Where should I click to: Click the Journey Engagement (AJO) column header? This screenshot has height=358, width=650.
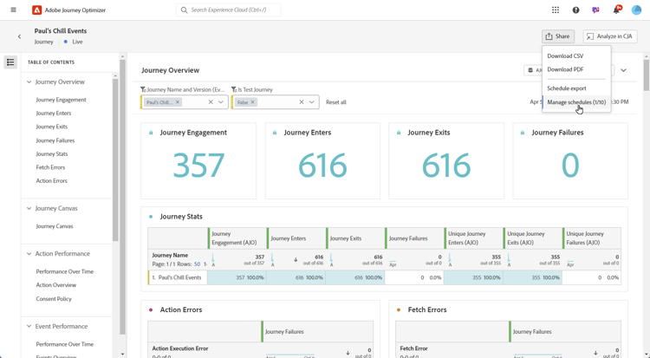pyautogui.click(x=237, y=238)
